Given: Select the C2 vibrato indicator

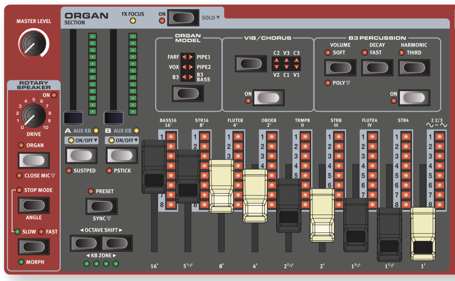Looking at the screenshot, I should (277, 60).
